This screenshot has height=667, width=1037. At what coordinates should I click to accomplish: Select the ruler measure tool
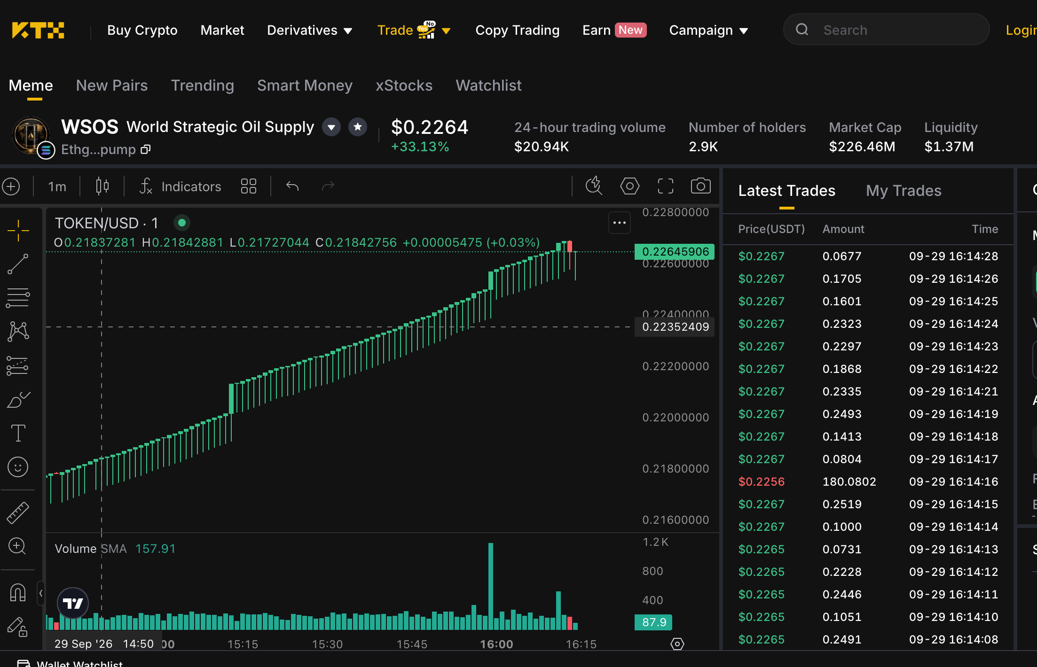(18, 513)
